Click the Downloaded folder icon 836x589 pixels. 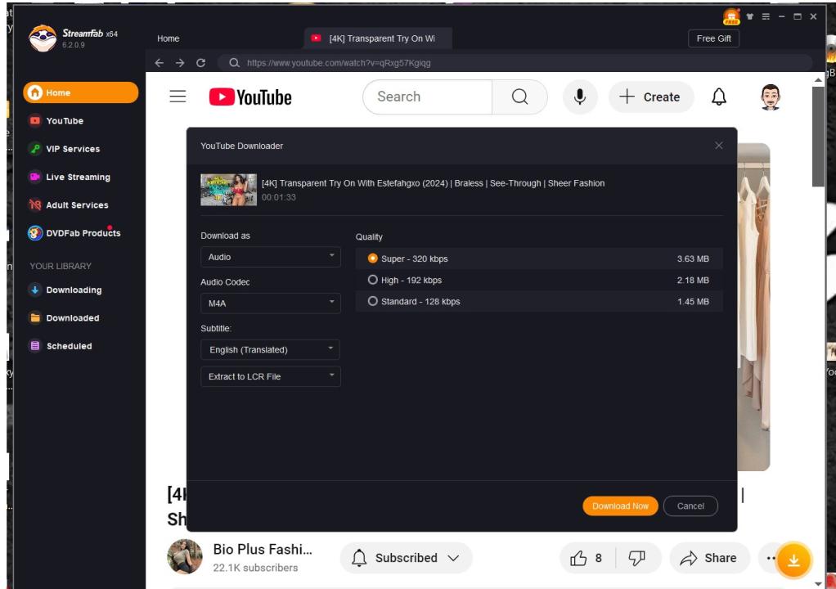[35, 318]
